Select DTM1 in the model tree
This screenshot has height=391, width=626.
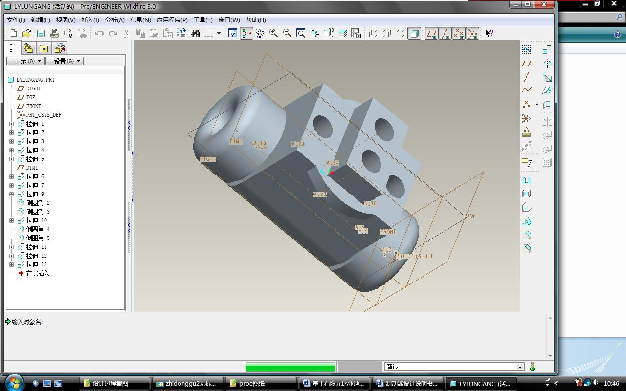(x=32, y=168)
